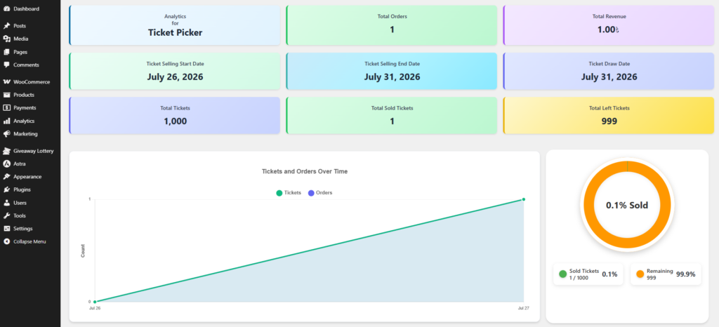Click the Analytics bar chart icon

pyautogui.click(x=6, y=121)
